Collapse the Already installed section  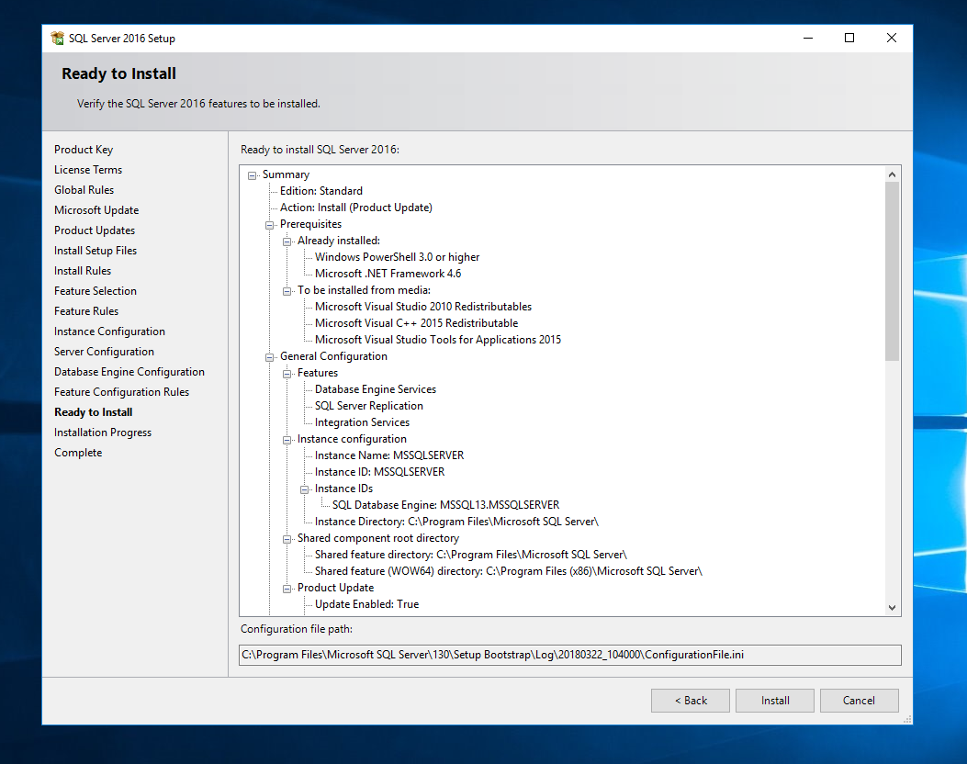pyautogui.click(x=287, y=240)
